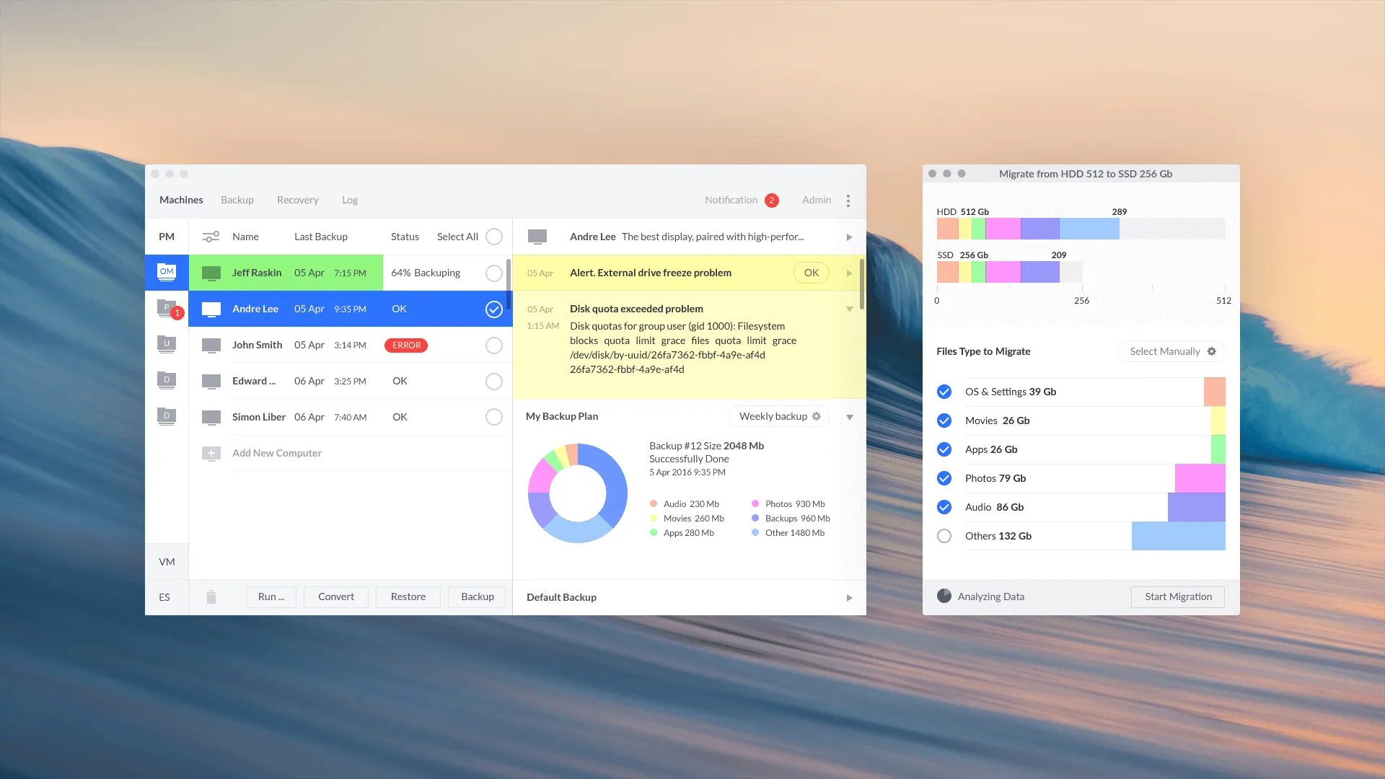Select the ES sidebar section

[x=165, y=597]
